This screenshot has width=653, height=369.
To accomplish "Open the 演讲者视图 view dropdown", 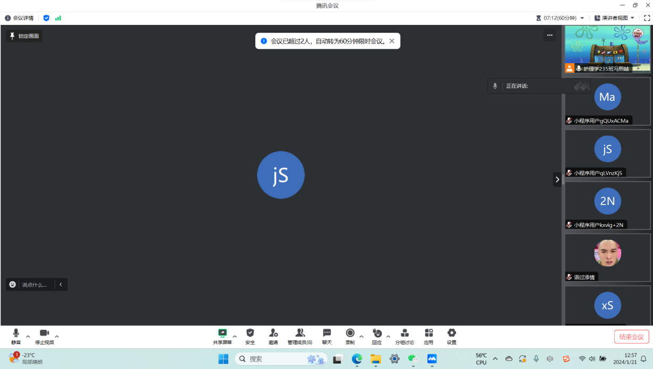I will click(614, 18).
